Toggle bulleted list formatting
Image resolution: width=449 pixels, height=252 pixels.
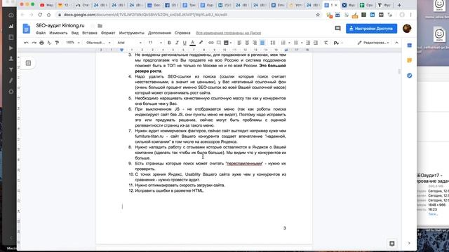point(296,43)
